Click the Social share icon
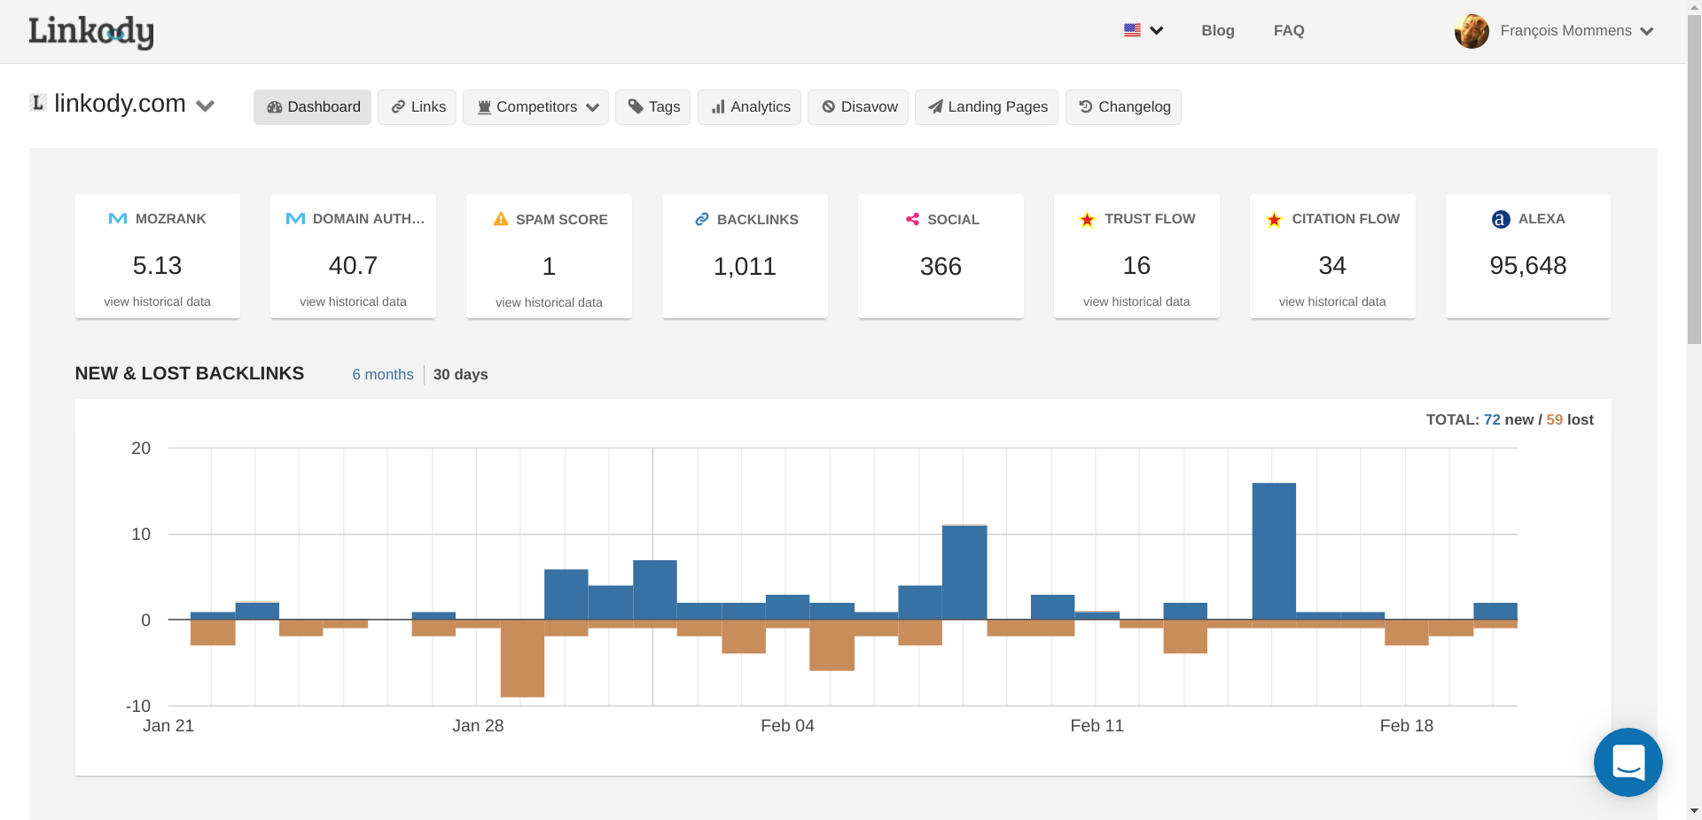This screenshot has height=820, width=1702. pyautogui.click(x=912, y=219)
